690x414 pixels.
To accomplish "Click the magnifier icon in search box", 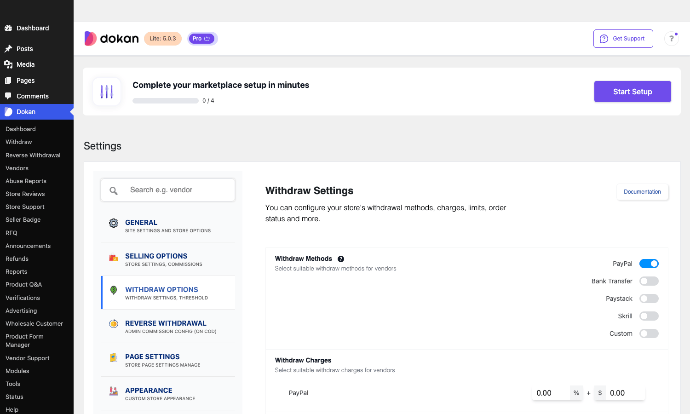I will [114, 190].
